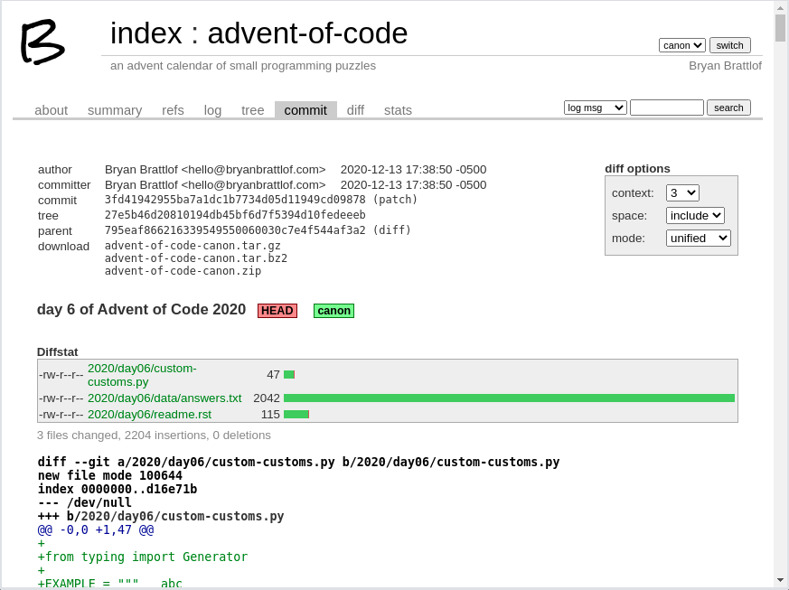Screen dimensions: 789x590
Task: Open 2020/day06/custom-customs.py from the diffstat
Action: coord(142,375)
